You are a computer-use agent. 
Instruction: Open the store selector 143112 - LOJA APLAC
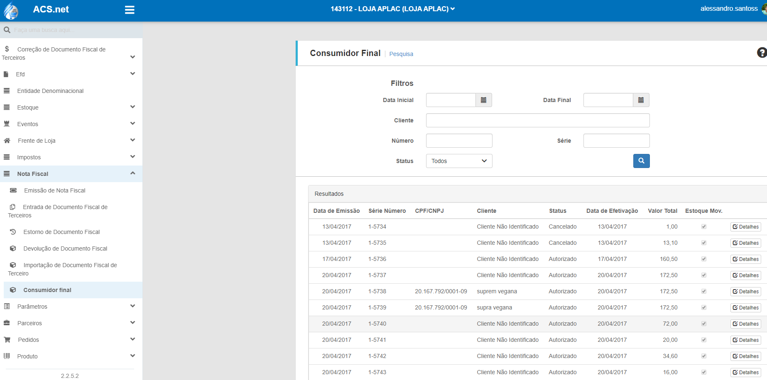393,9
